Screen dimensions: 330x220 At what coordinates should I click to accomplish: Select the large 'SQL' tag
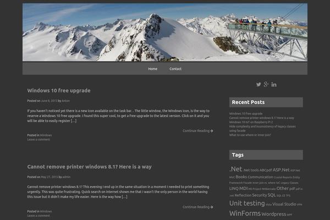(x=272, y=195)
